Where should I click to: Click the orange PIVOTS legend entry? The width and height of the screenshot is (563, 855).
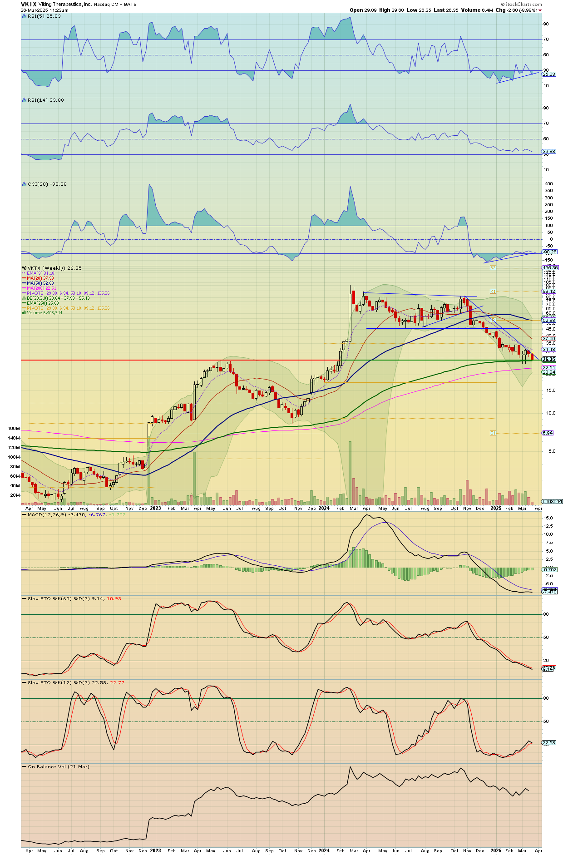(x=69, y=308)
